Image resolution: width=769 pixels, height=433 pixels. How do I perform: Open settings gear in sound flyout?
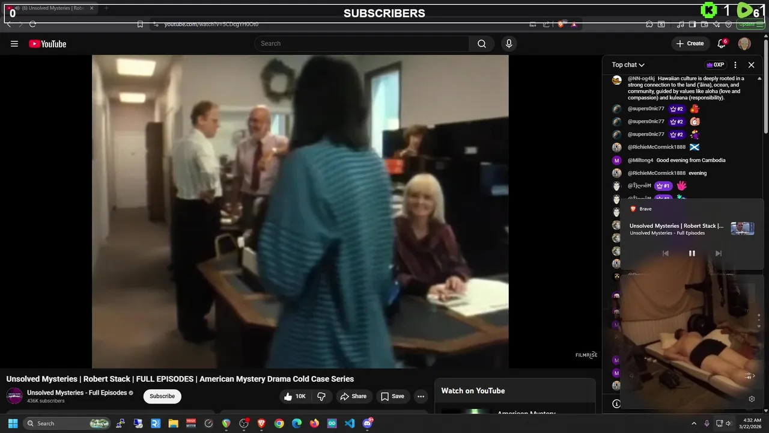coord(752,399)
